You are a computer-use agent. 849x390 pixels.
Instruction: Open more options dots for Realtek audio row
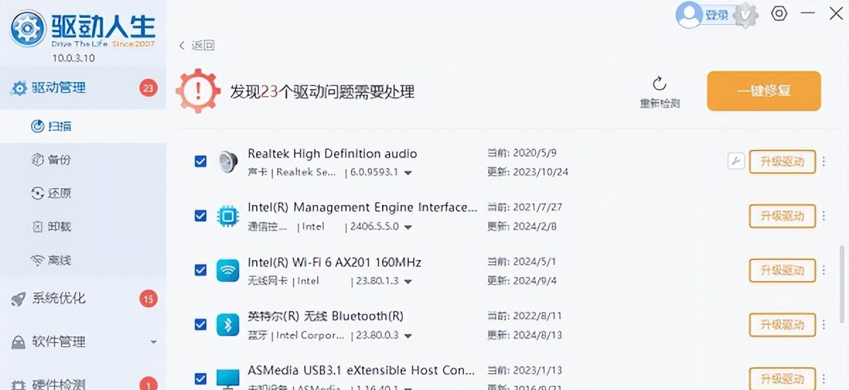824,162
